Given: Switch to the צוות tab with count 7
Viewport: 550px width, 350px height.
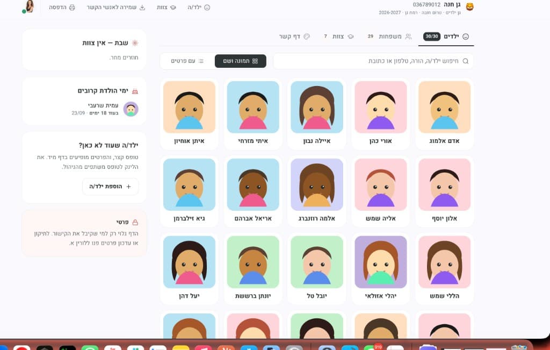Looking at the screenshot, I should point(339,37).
